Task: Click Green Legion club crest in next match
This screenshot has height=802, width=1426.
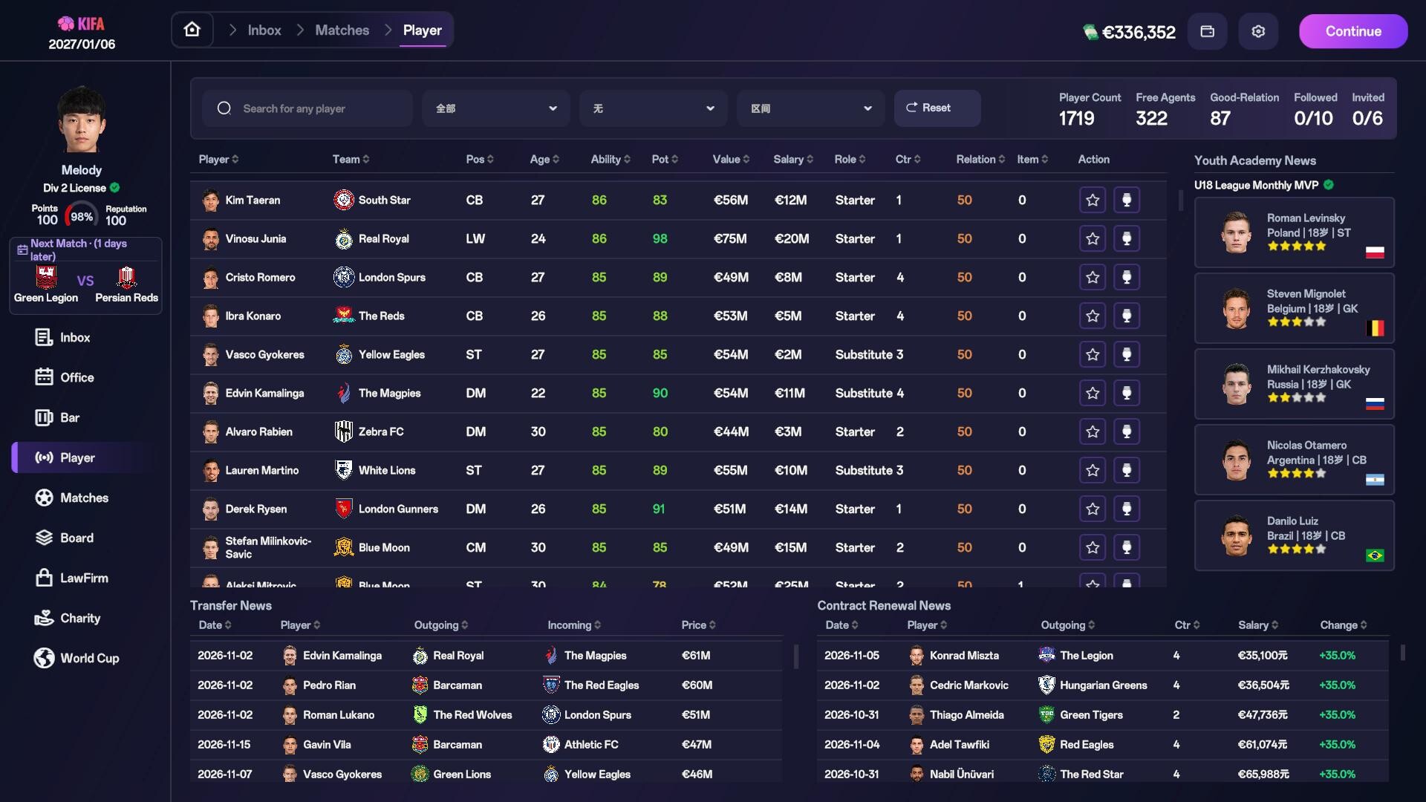Action: point(46,278)
